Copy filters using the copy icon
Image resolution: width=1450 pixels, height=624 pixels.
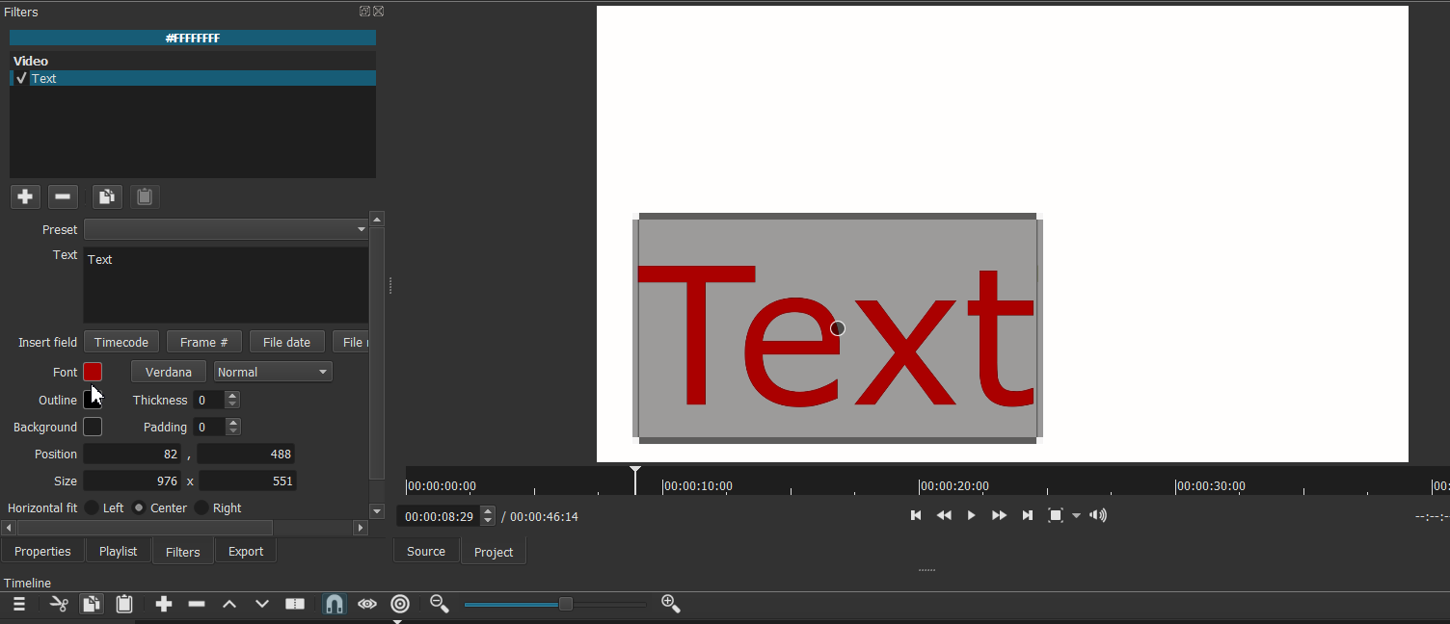[x=107, y=196]
